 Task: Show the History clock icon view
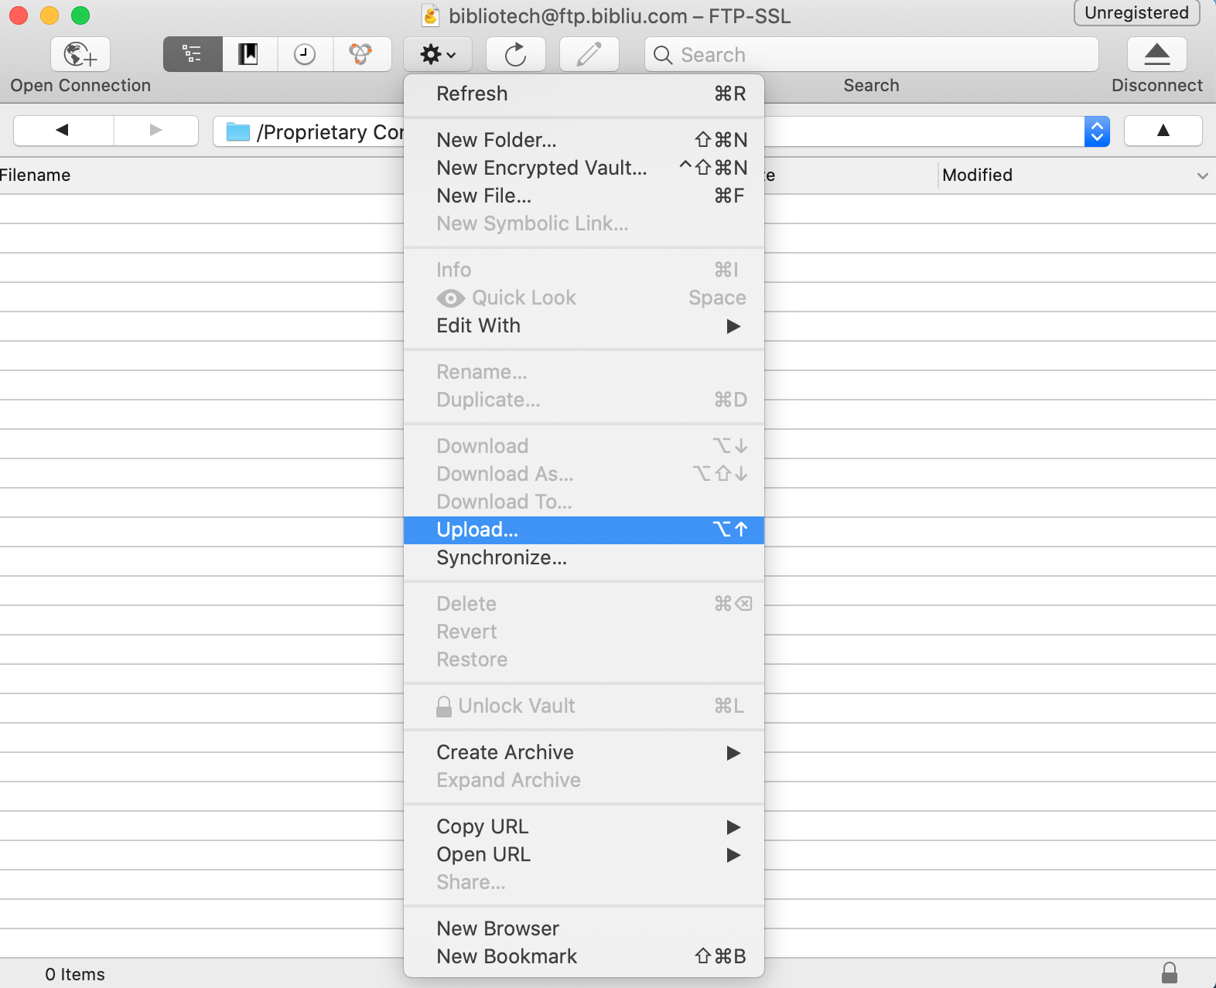coord(305,54)
